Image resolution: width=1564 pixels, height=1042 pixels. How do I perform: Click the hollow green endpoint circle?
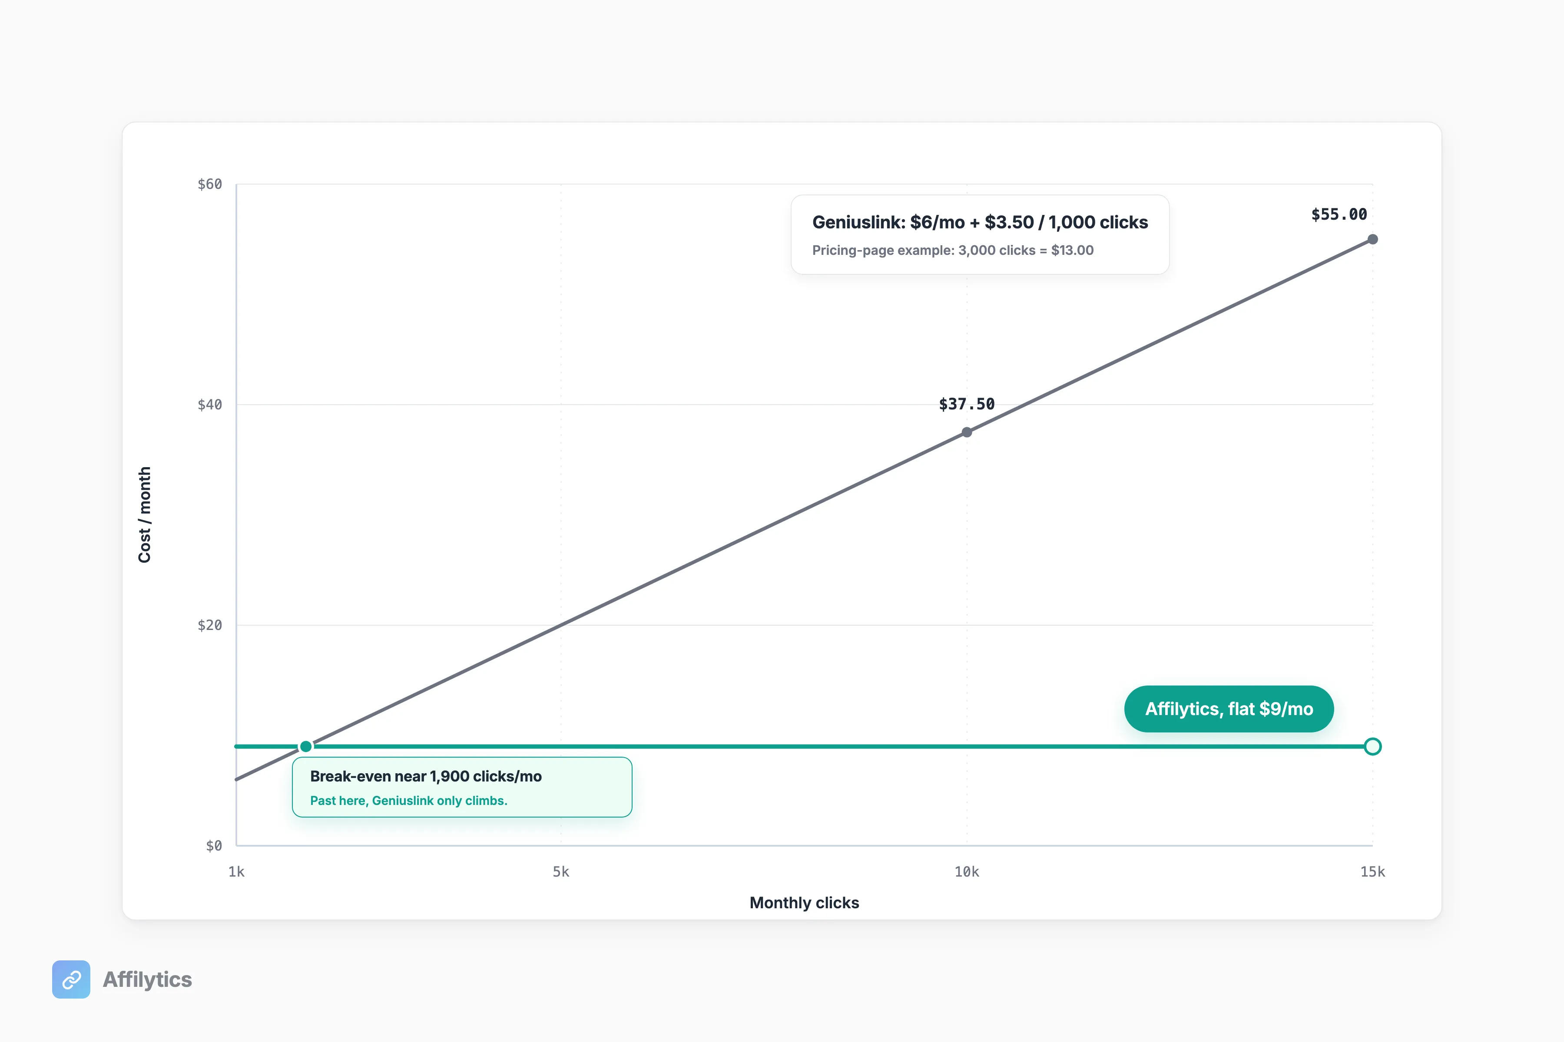(x=1372, y=746)
